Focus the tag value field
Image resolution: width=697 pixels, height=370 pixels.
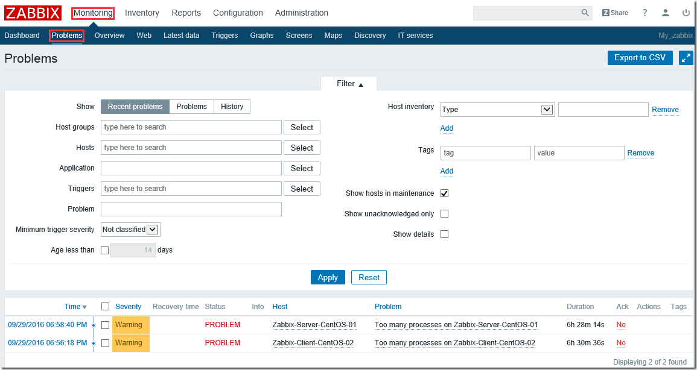point(579,153)
